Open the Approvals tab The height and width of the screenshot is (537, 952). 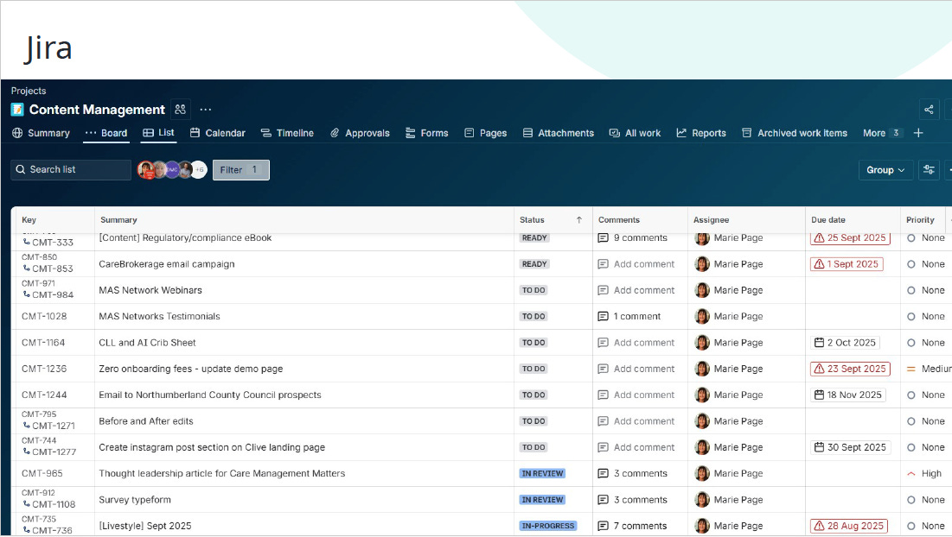360,133
